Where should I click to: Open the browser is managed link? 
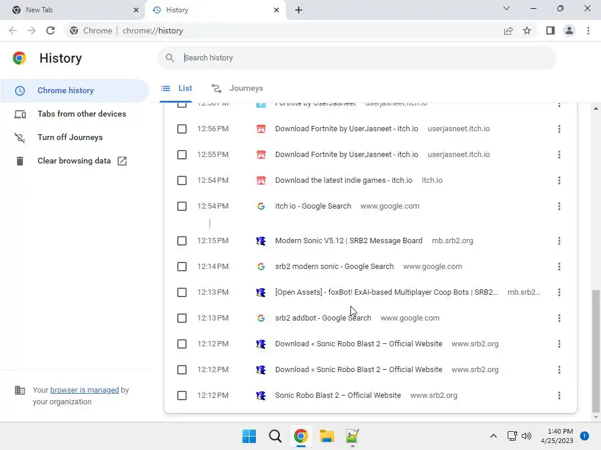click(x=85, y=390)
